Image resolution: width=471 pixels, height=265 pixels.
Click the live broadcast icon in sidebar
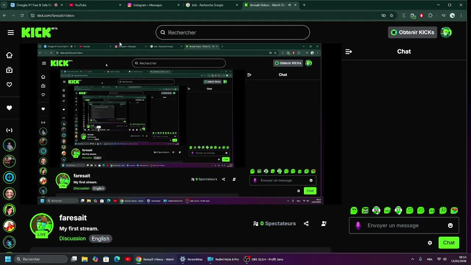coord(9,130)
